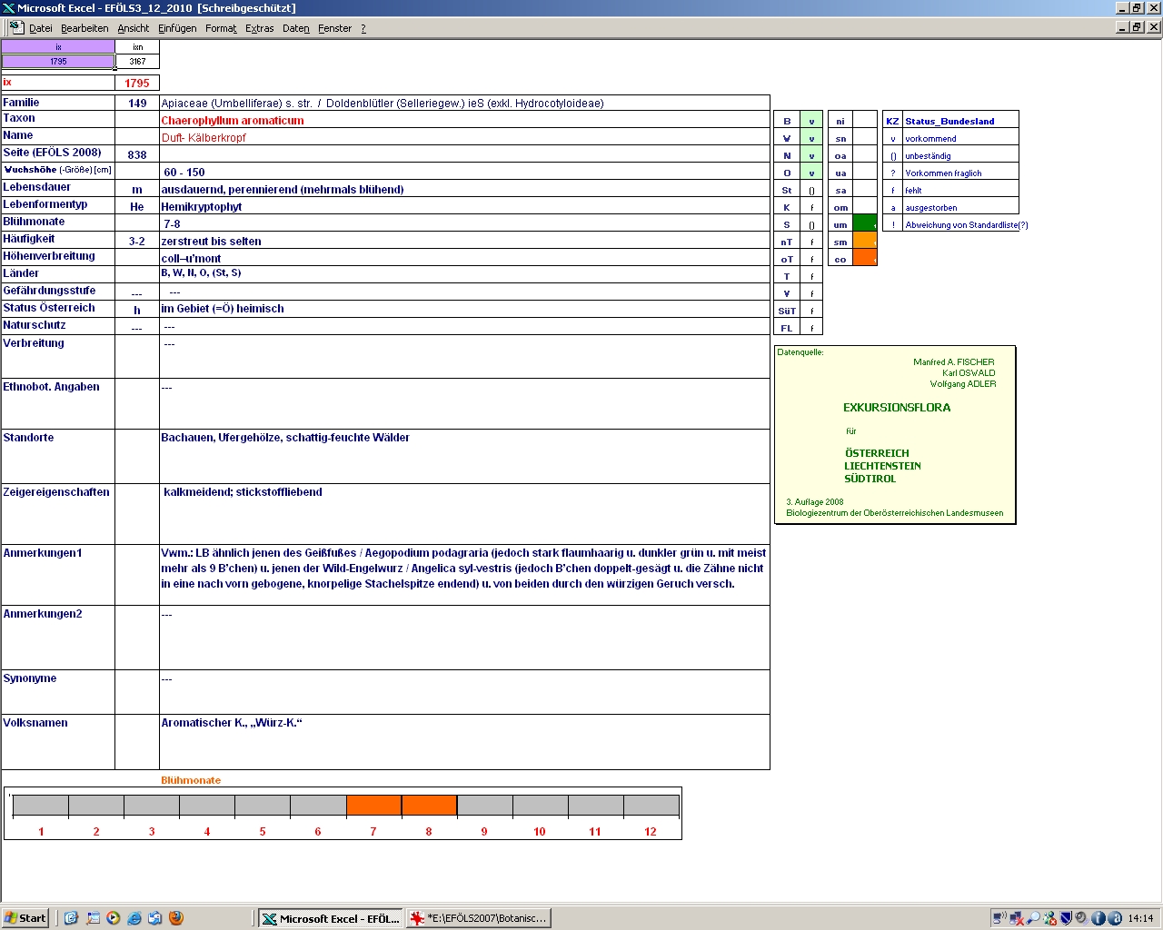Screen dimensions: 1163x930
Task: Launch Firefox from quick launch
Action: tap(176, 918)
